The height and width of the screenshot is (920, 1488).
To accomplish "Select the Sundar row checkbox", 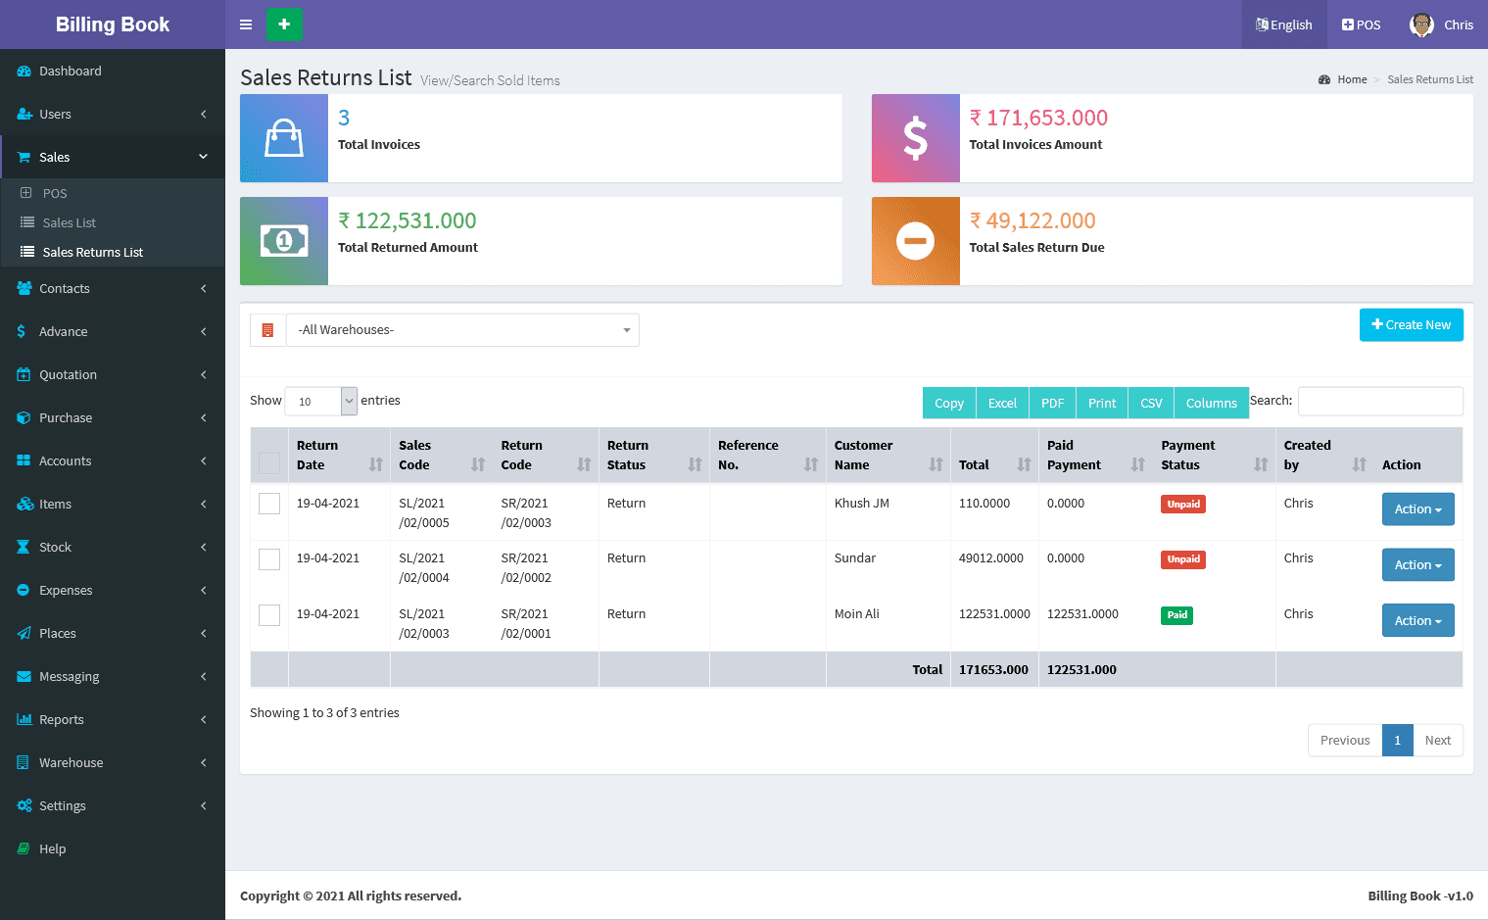I will pos(269,559).
